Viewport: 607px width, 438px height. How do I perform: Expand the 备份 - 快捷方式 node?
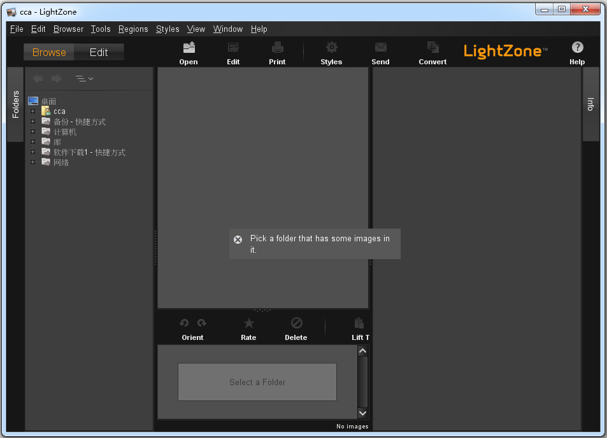point(33,122)
